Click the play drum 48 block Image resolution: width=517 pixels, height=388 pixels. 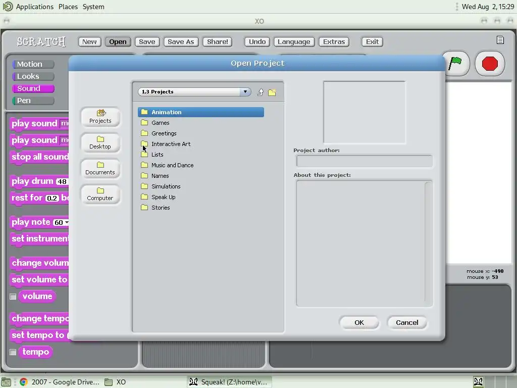[39, 181]
